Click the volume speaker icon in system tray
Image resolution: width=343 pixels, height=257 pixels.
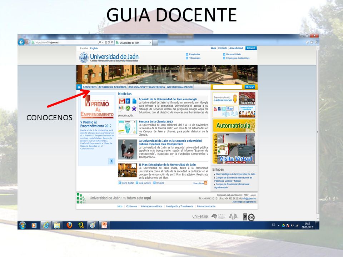click(x=292, y=225)
